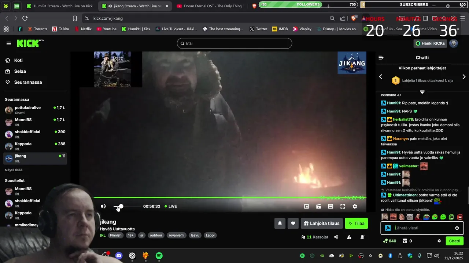Open system volume tray icon
This screenshot has height=263, width=469.
point(436,256)
